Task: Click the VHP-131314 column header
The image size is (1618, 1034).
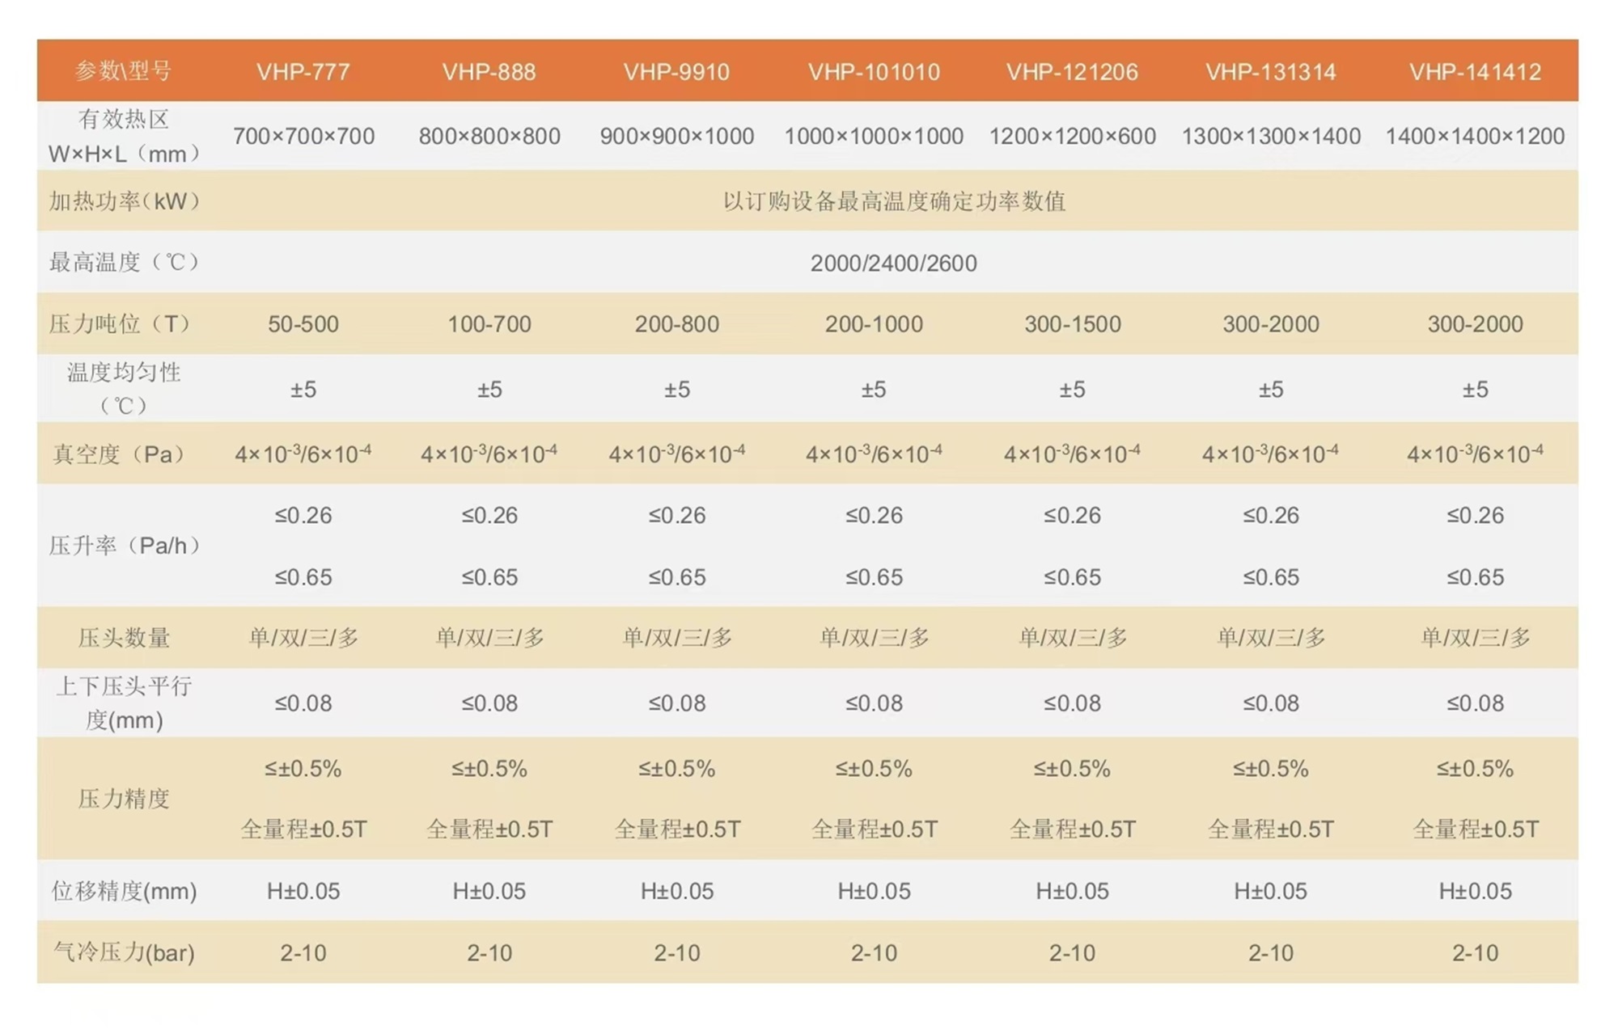Action: tap(1270, 72)
